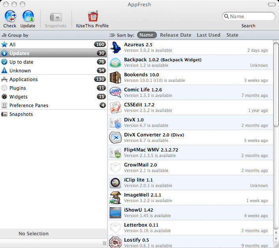
Task: Click the sidebar splitter grip handle
Action: (x=104, y=243)
